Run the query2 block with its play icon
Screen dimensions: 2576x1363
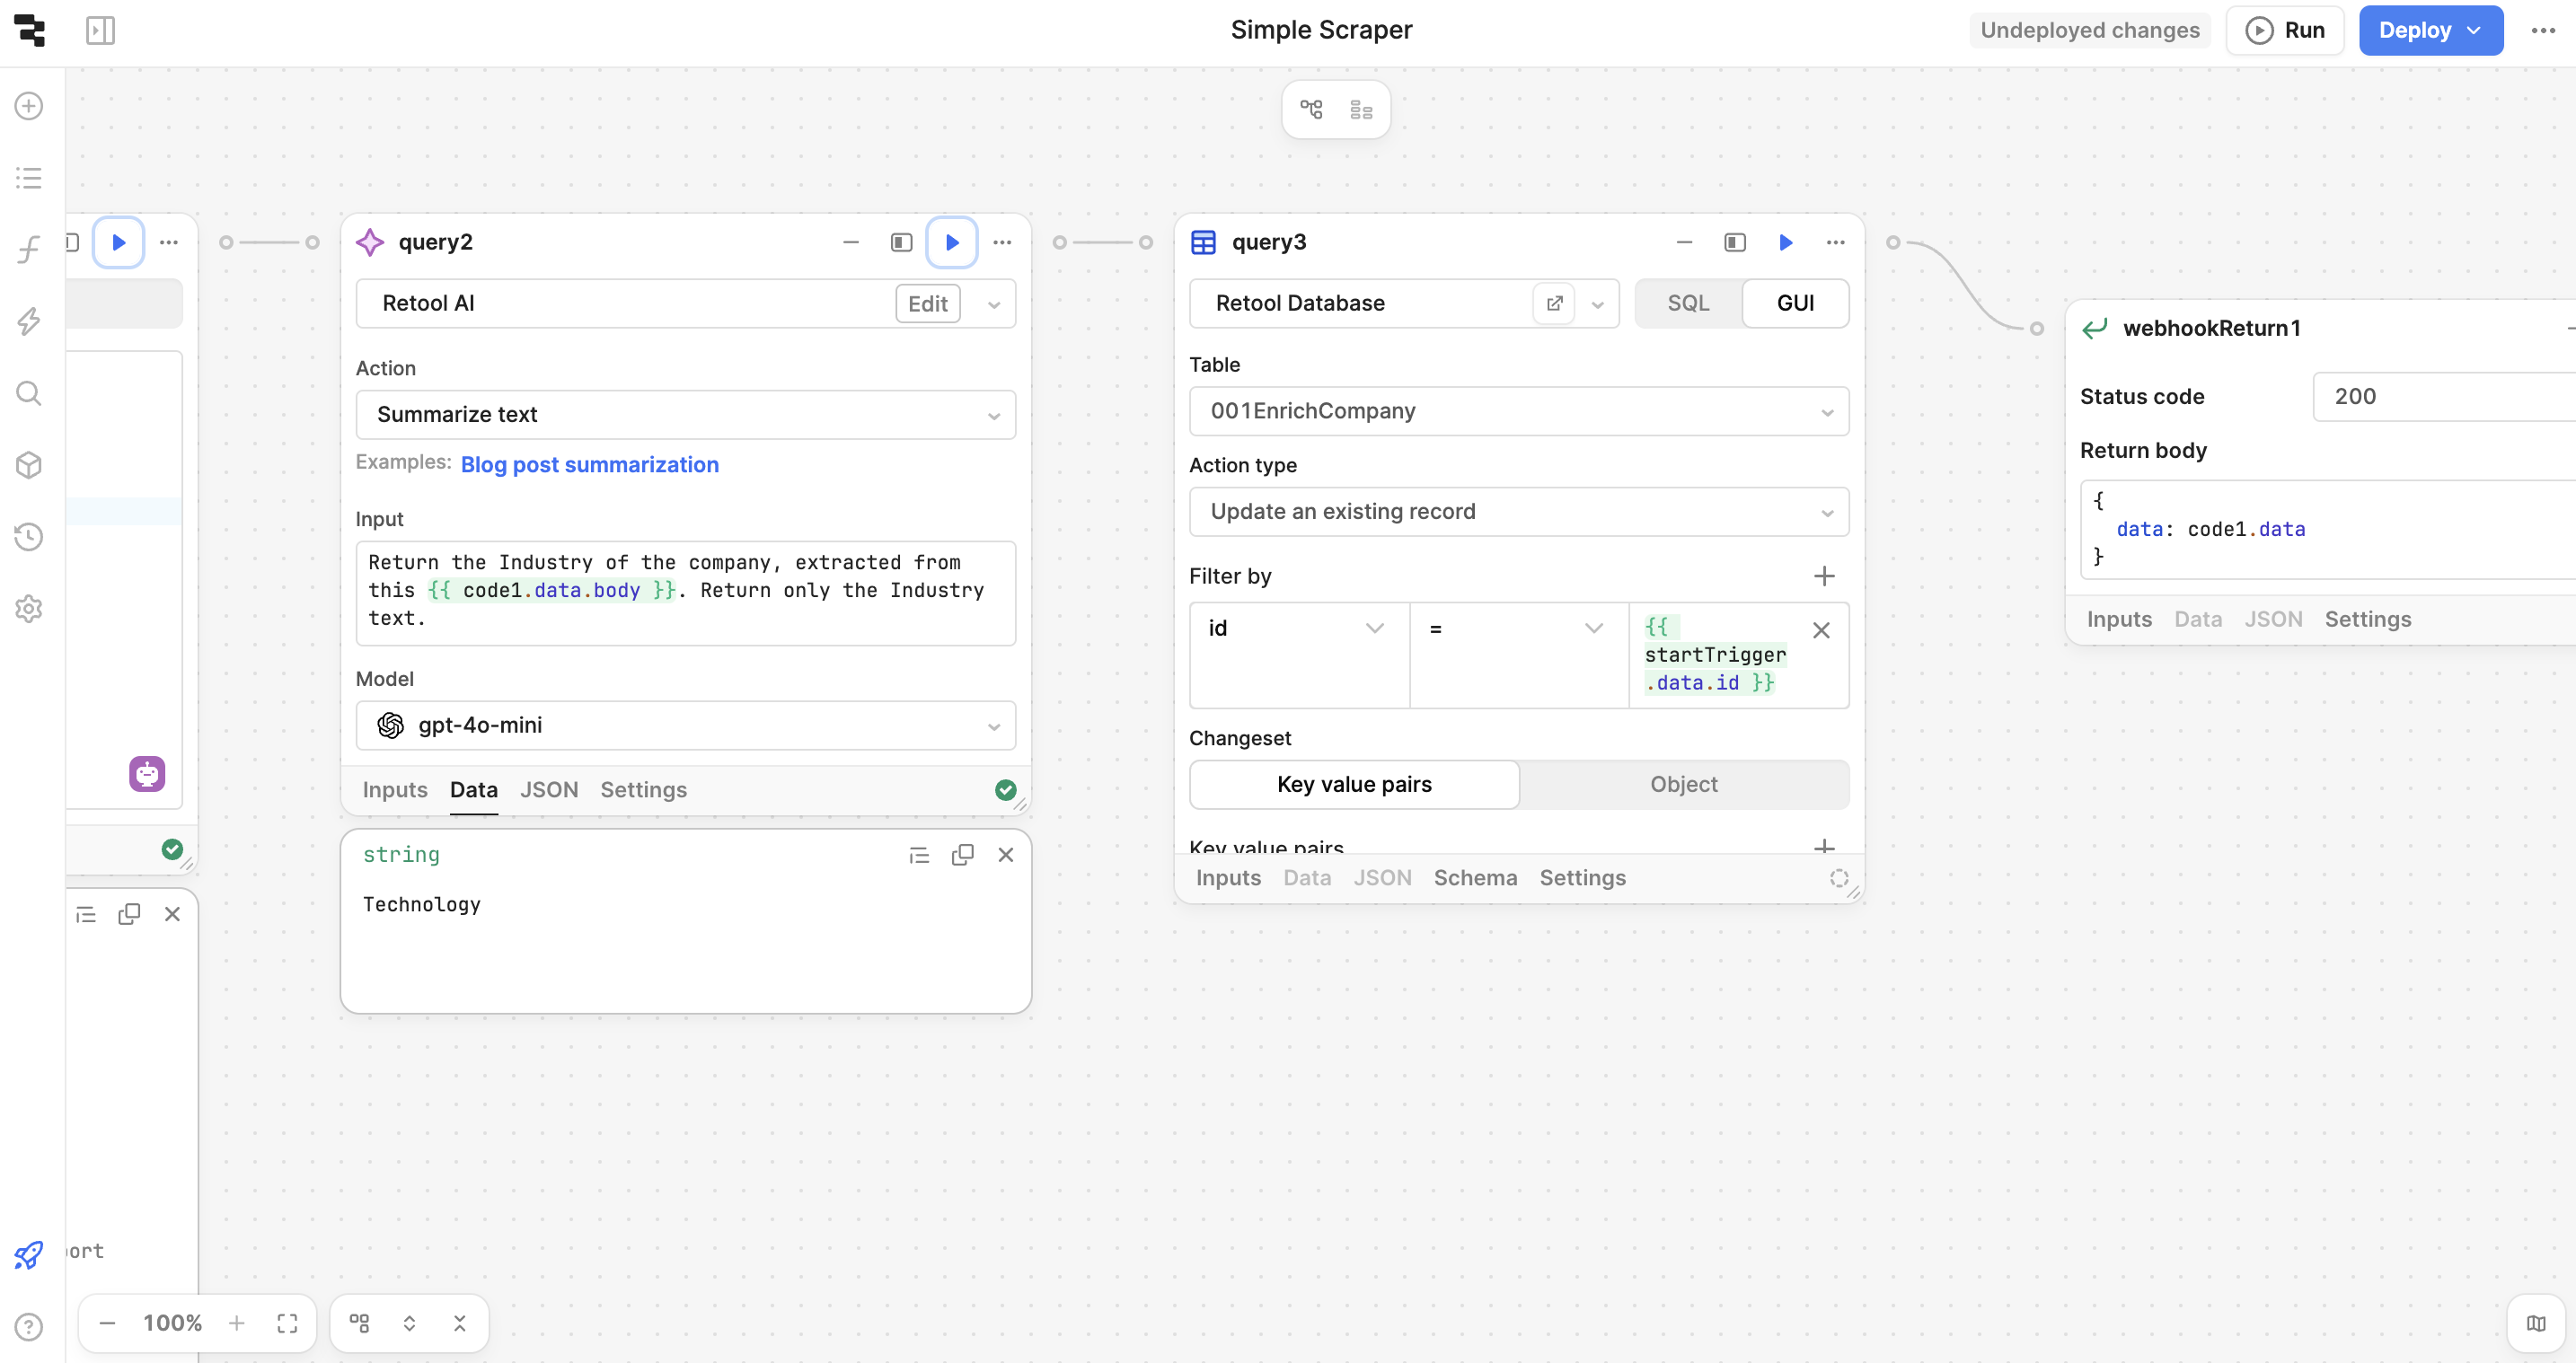pyautogui.click(x=951, y=242)
